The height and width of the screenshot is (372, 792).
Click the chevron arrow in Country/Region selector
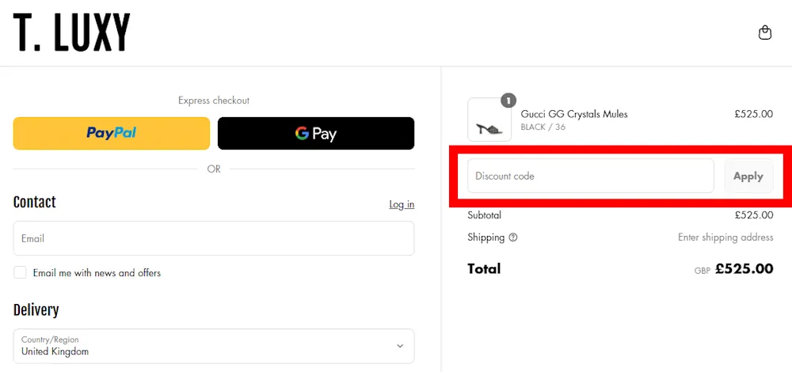click(x=400, y=346)
